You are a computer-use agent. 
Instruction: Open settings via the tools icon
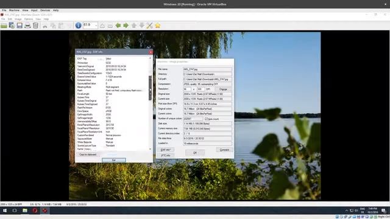[x=149, y=26]
